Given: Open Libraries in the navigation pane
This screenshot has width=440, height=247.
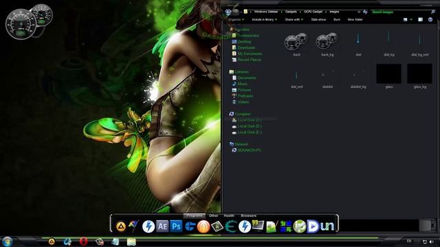Looking at the screenshot, I should coord(239,72).
